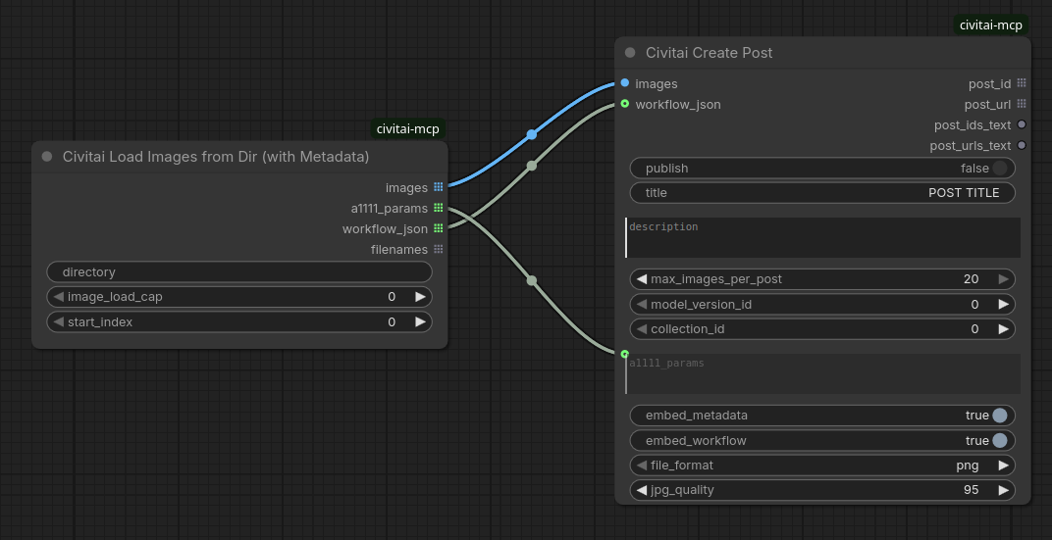Click the max_images_per_post value 20

pyautogui.click(x=971, y=279)
